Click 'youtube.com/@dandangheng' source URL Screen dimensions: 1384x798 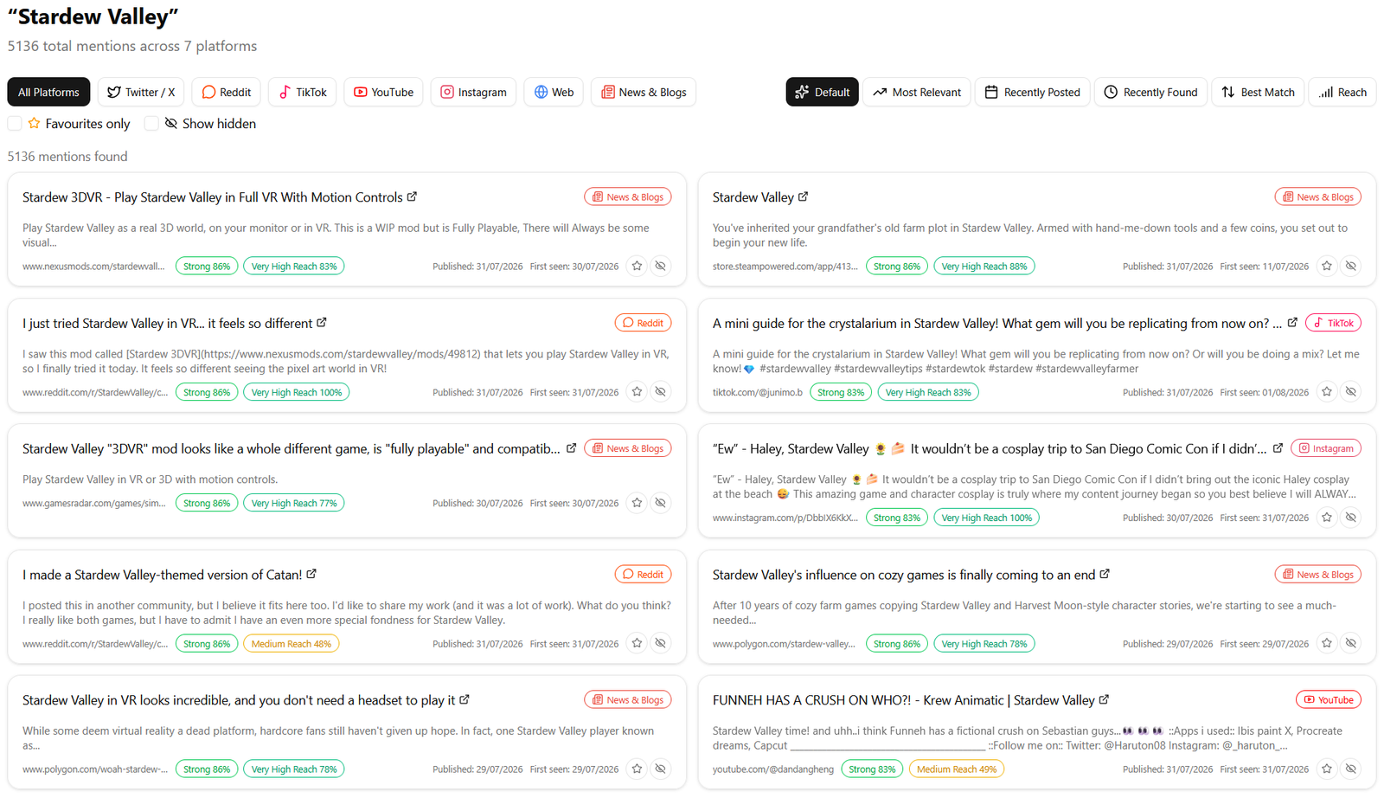click(x=773, y=769)
